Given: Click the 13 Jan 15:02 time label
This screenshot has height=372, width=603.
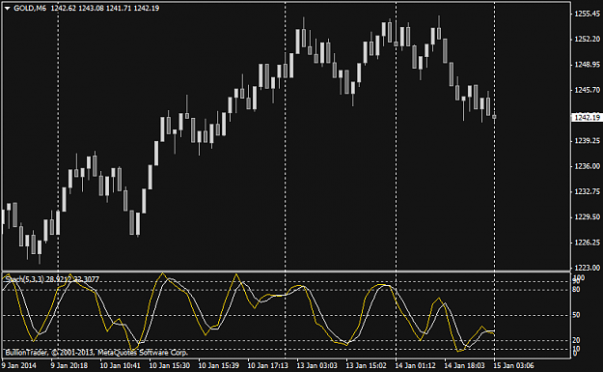Looking at the screenshot, I should (366, 365).
